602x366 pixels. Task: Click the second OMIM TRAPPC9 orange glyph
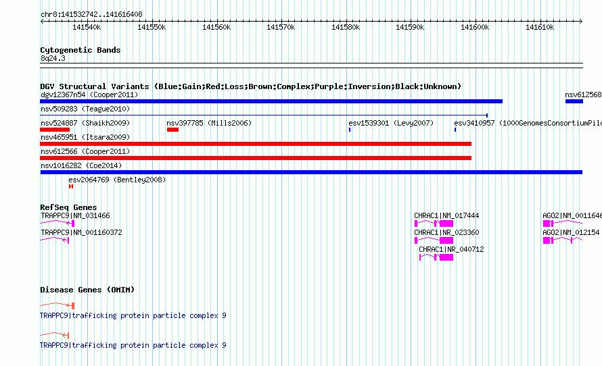click(x=54, y=335)
